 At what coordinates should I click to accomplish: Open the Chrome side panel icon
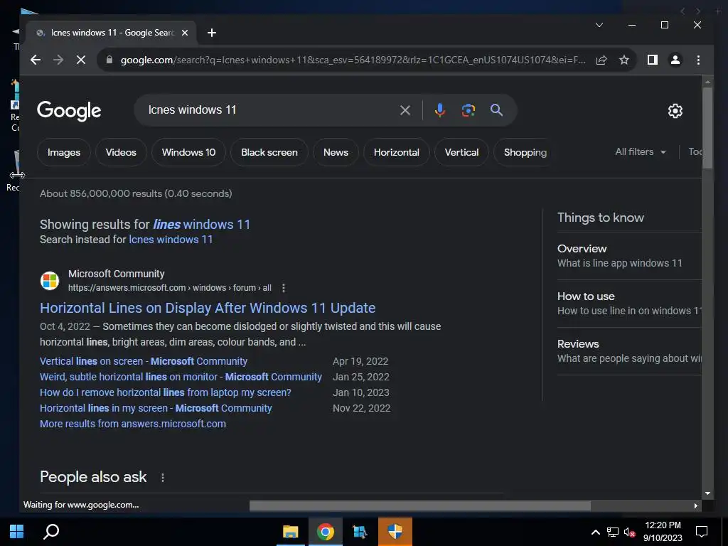click(x=653, y=60)
